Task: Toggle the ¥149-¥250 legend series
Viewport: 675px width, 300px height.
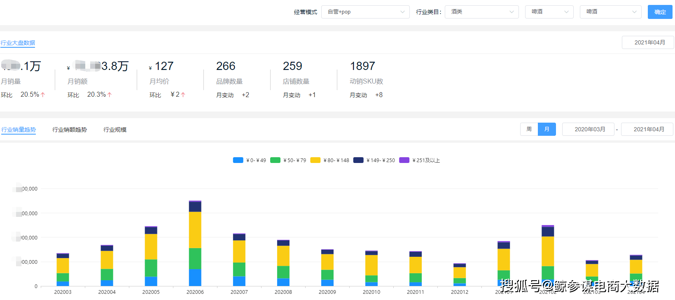Action: coord(374,160)
